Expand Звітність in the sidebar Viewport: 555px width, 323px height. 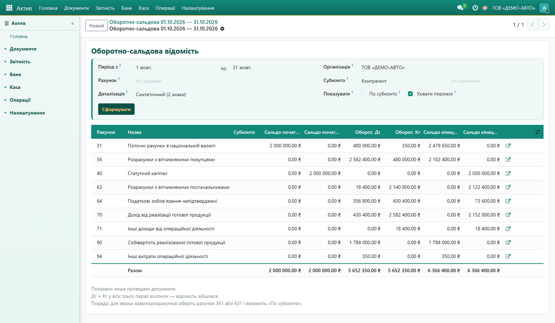(20, 62)
